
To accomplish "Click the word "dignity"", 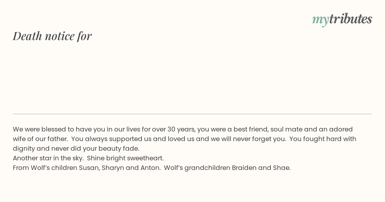I will coord(24,148).
